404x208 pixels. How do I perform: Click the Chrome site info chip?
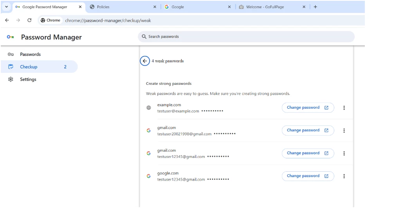pyautogui.click(x=50, y=20)
